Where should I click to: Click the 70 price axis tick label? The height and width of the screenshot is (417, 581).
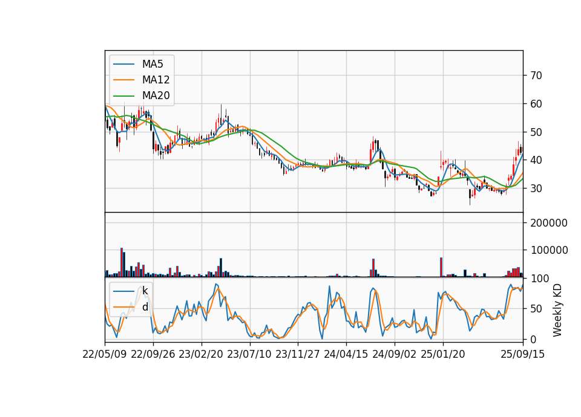[536, 76]
